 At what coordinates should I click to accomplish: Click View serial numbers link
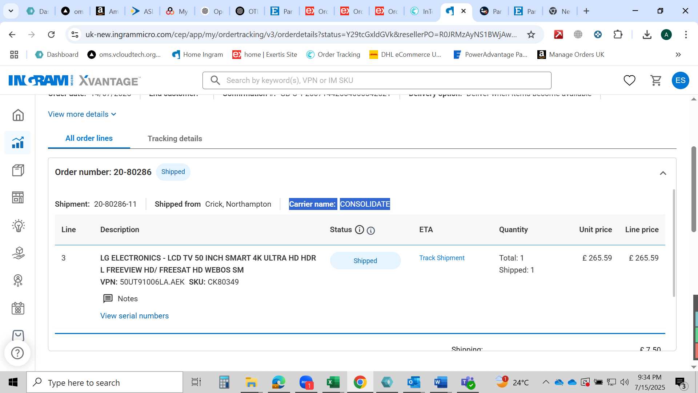pos(135,316)
